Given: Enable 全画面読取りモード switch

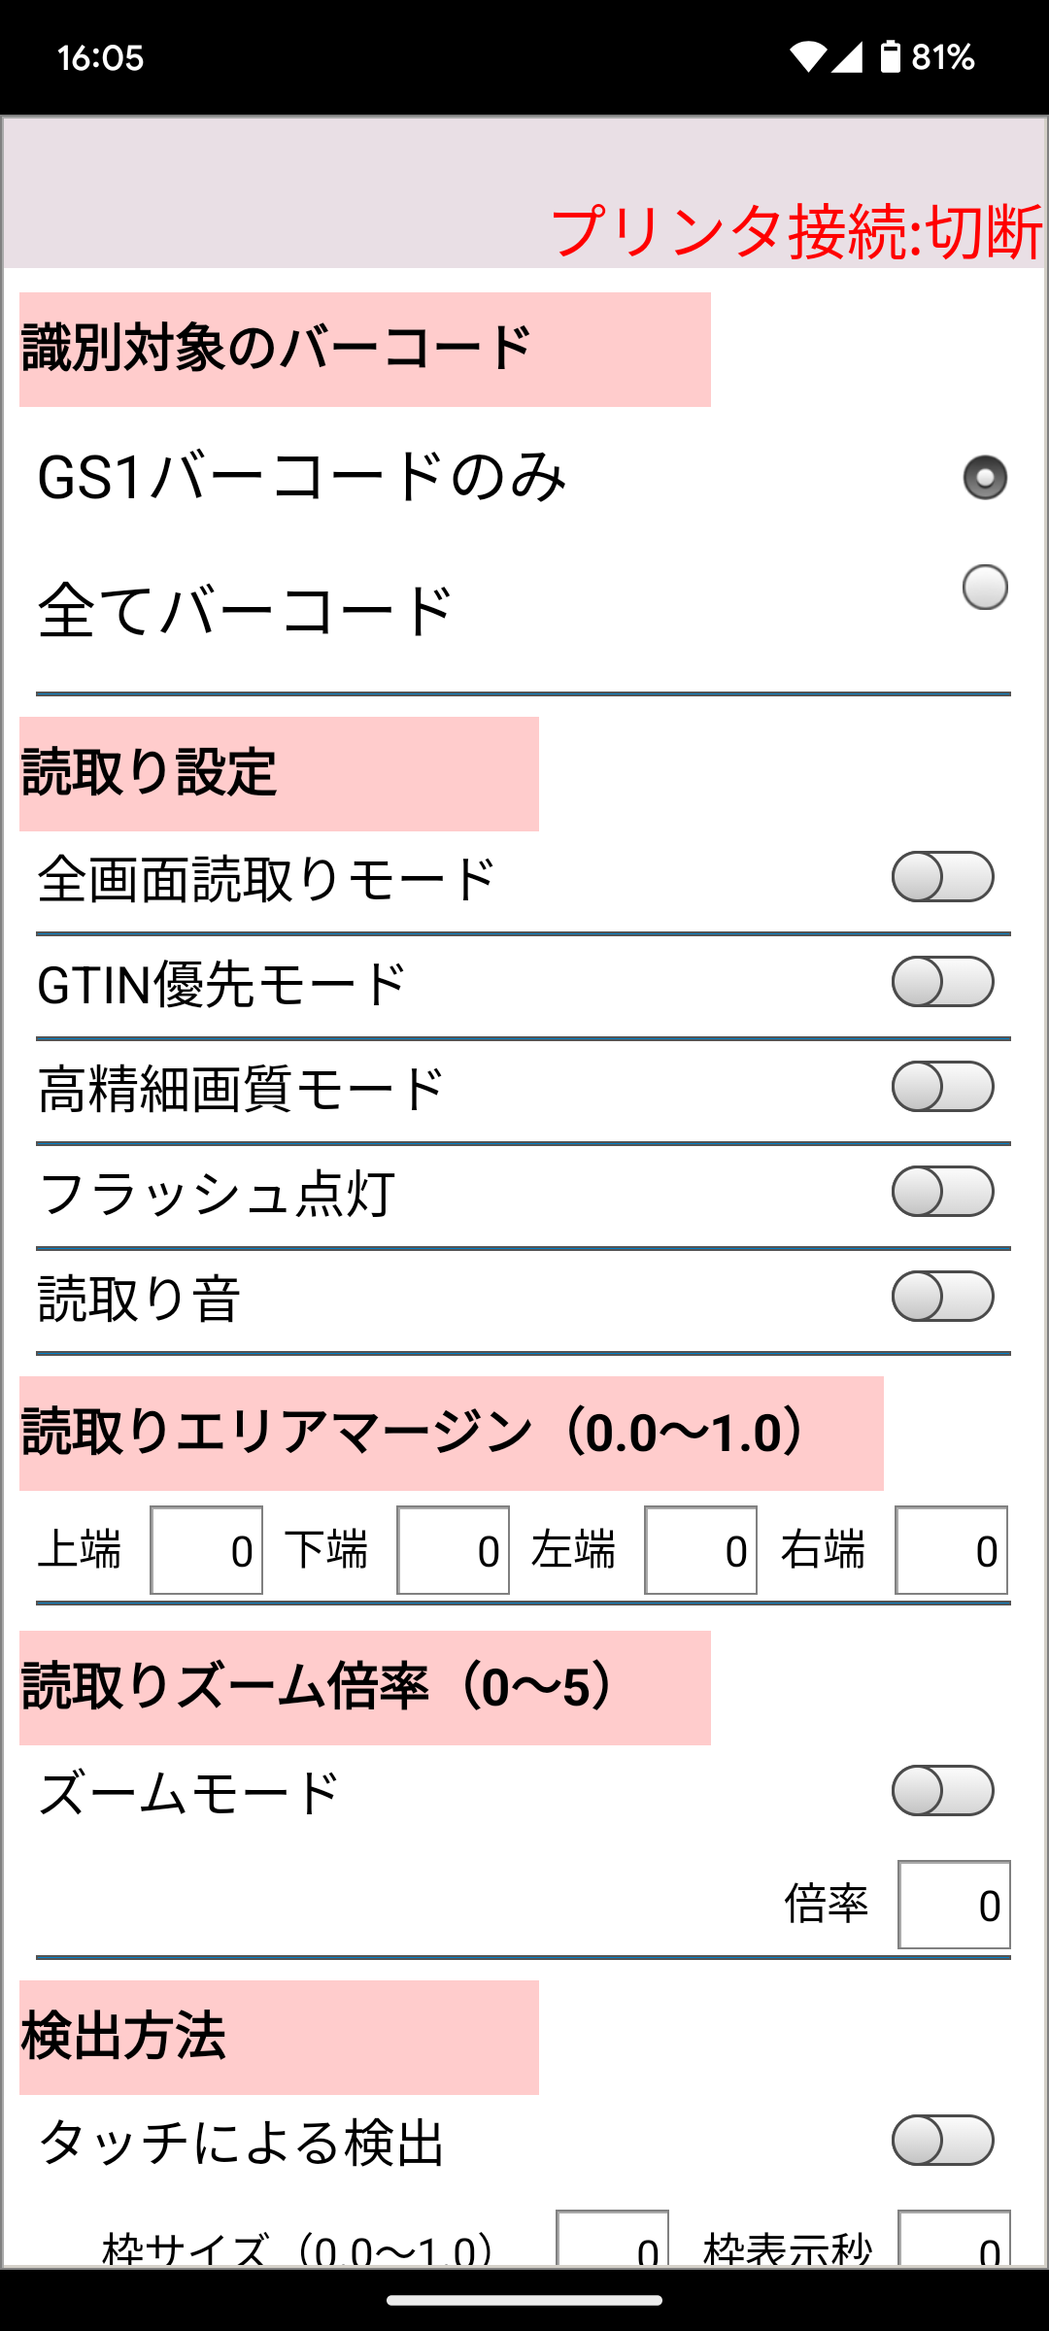Looking at the screenshot, I should click(x=942, y=877).
